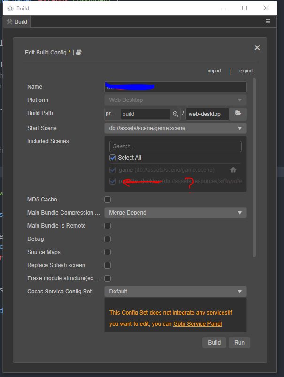The height and width of the screenshot is (377, 284).
Task: Close the Edit Build Config panel
Action: coord(257,47)
